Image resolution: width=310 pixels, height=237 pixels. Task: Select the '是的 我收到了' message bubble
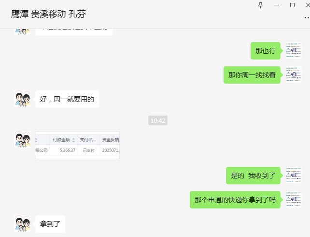[253, 176]
